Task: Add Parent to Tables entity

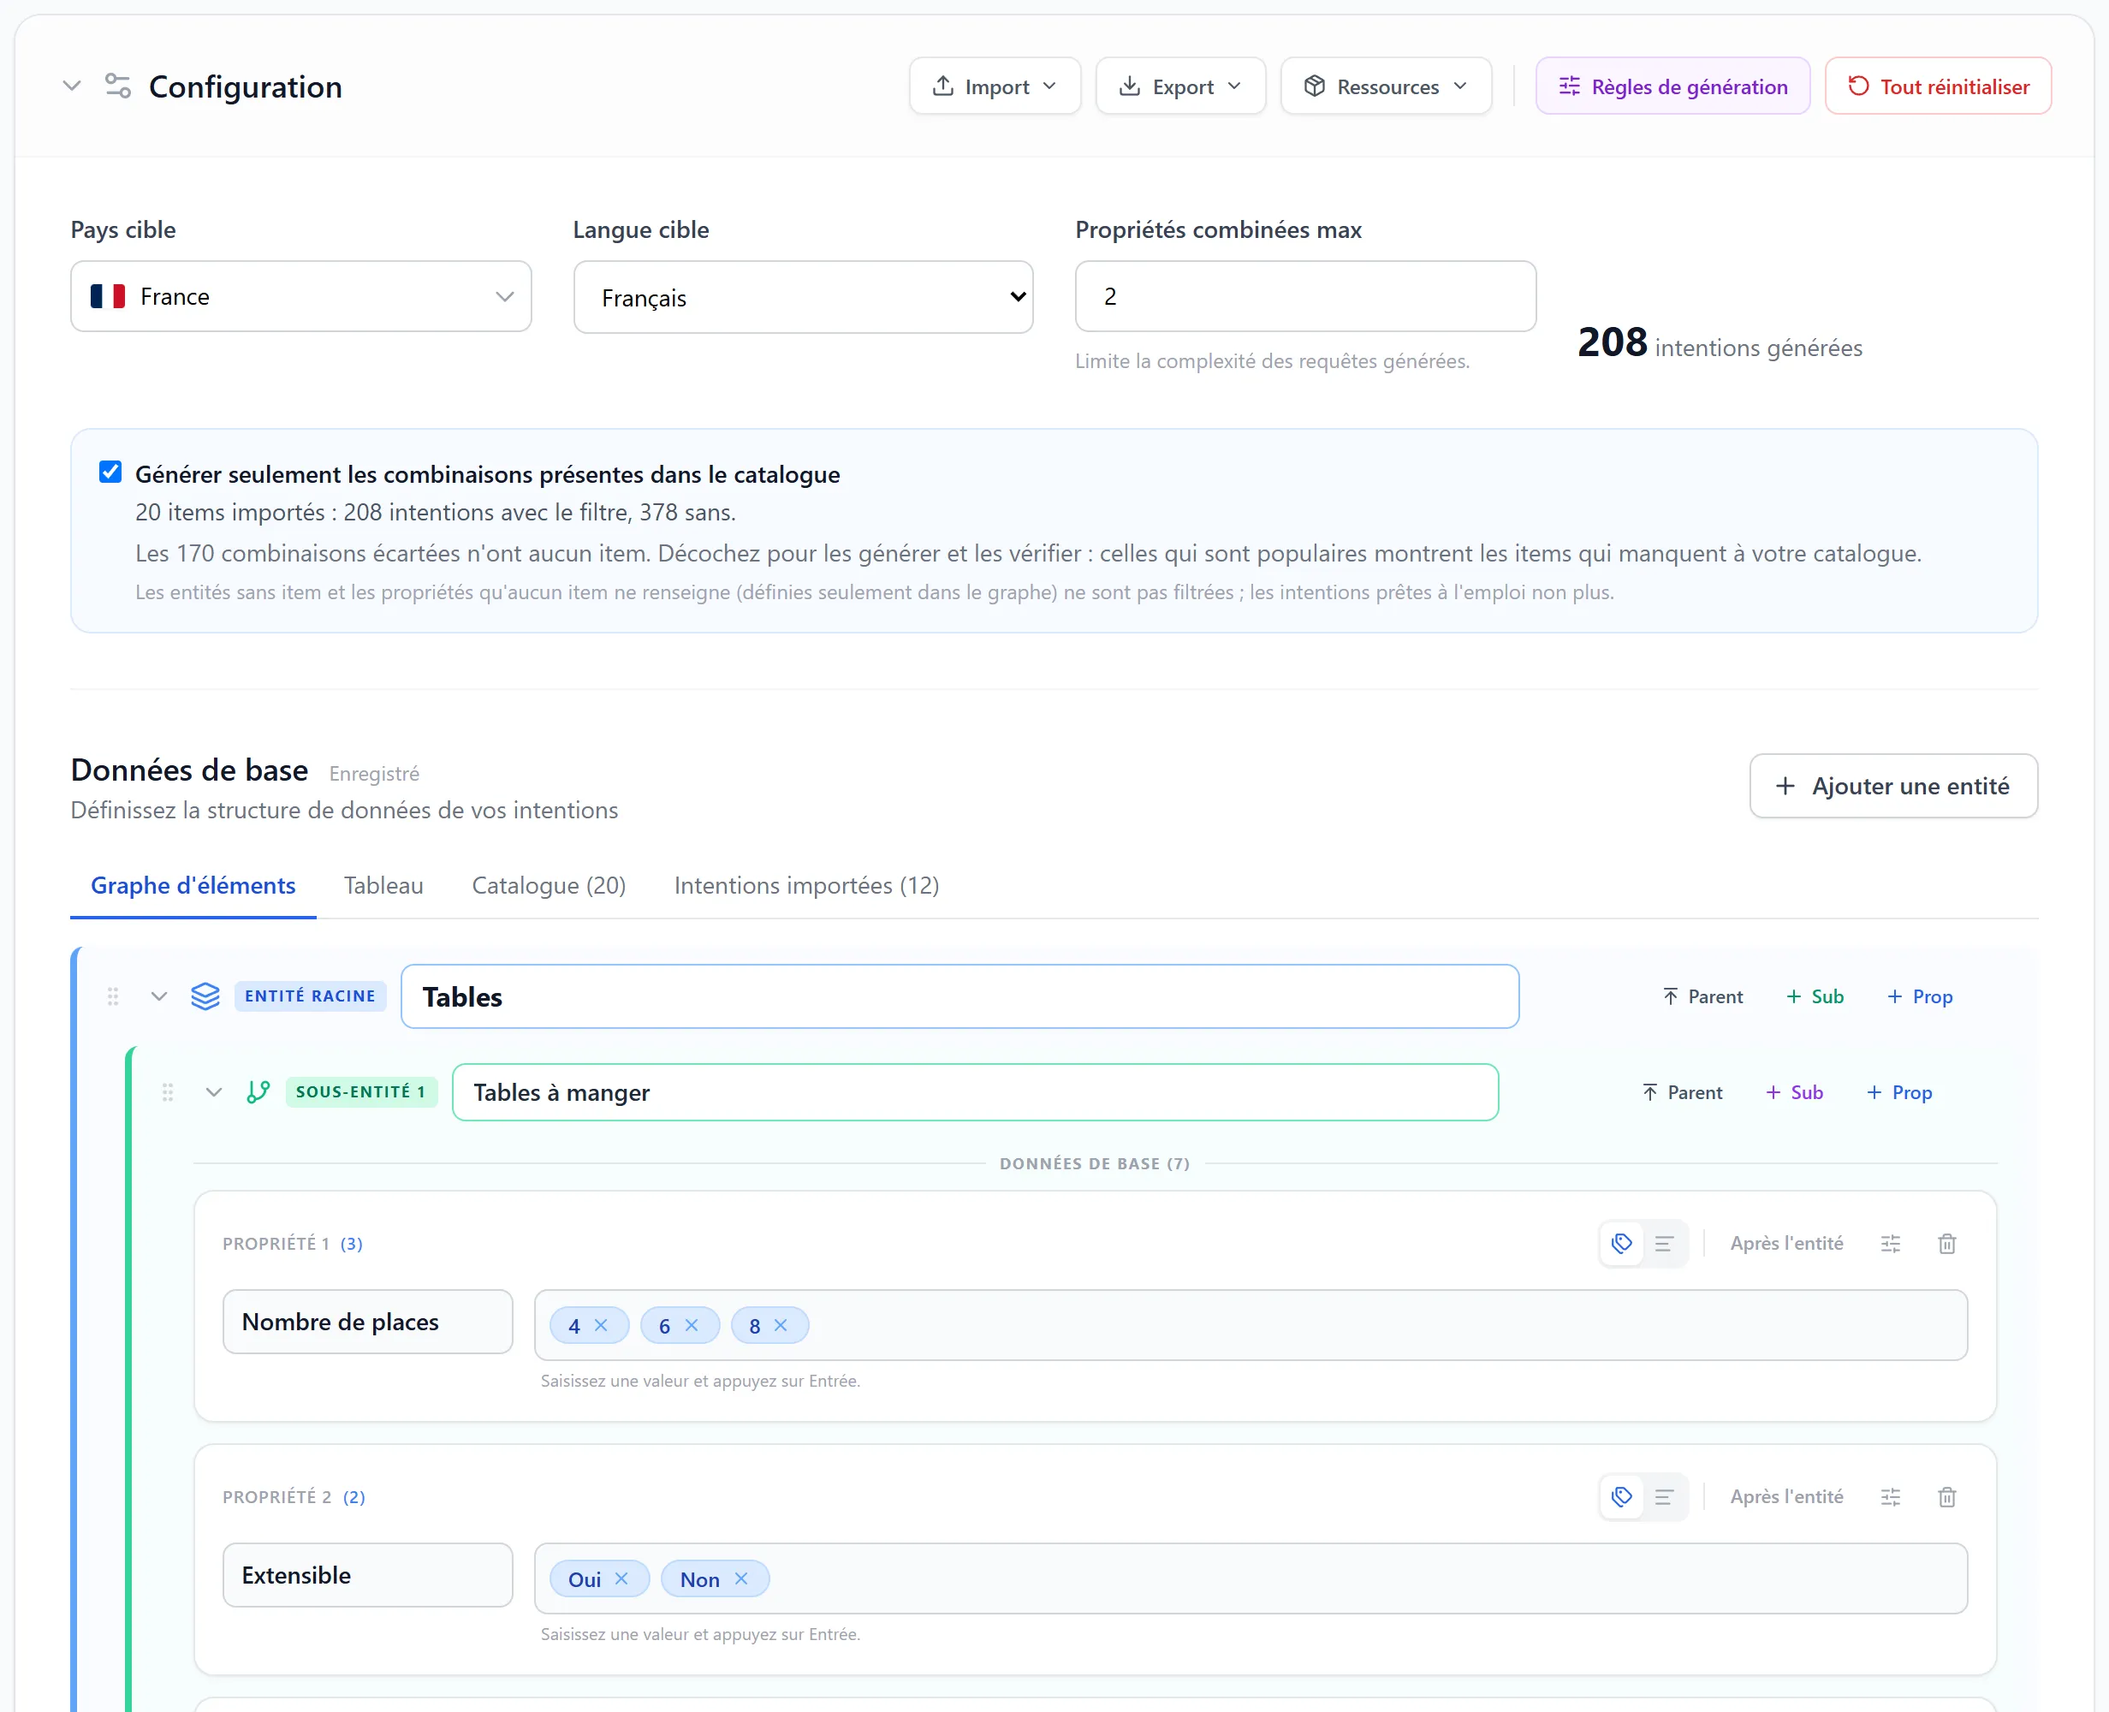Action: click(1702, 996)
